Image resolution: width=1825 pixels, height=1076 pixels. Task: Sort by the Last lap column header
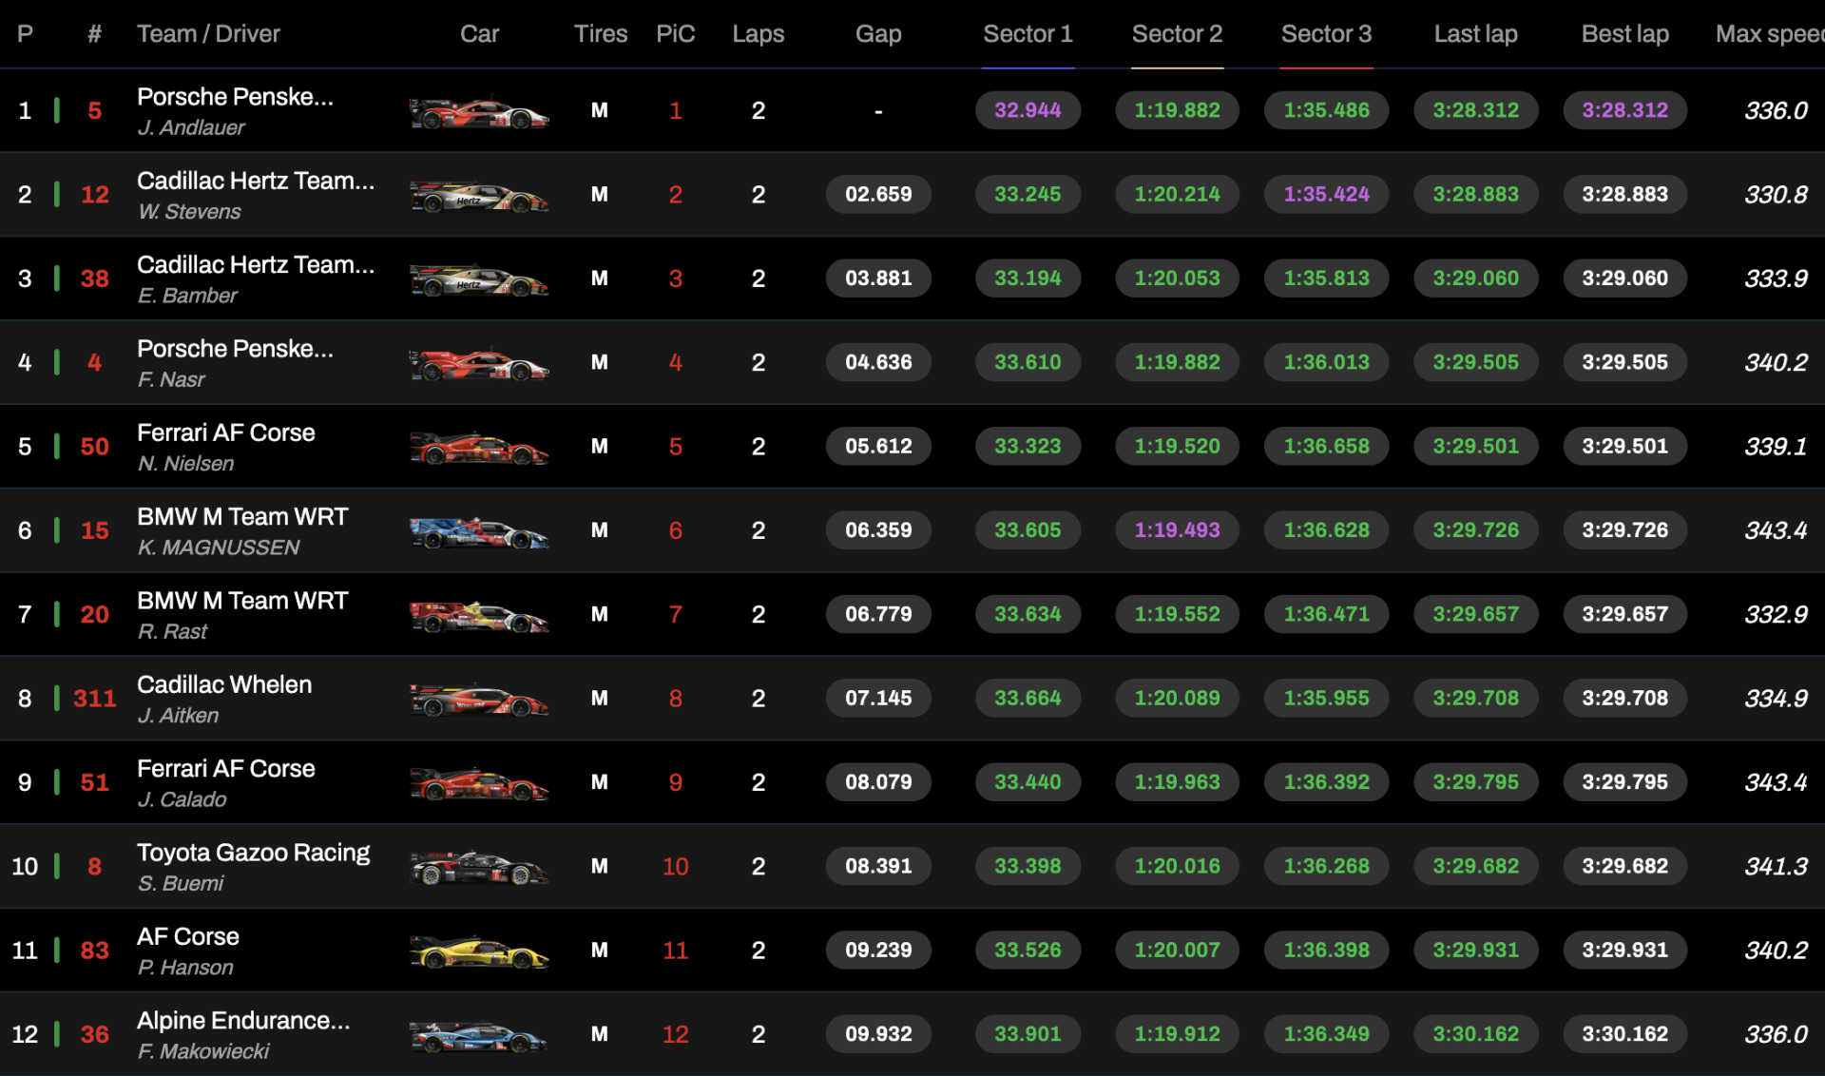tap(1475, 34)
